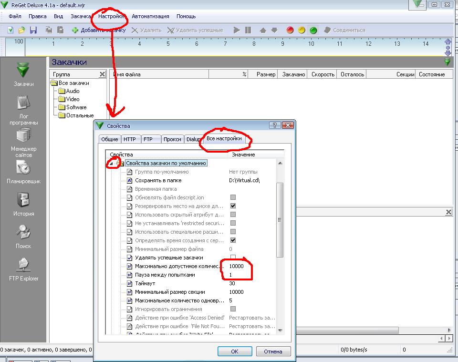This screenshot has width=458, height=362.
Task: Toggle the Определять время создания checkbox
Action: pyautogui.click(x=233, y=240)
